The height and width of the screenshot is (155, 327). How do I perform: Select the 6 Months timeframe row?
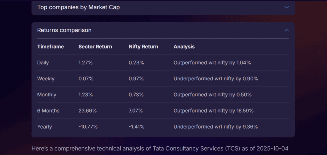pyautogui.click(x=48, y=111)
